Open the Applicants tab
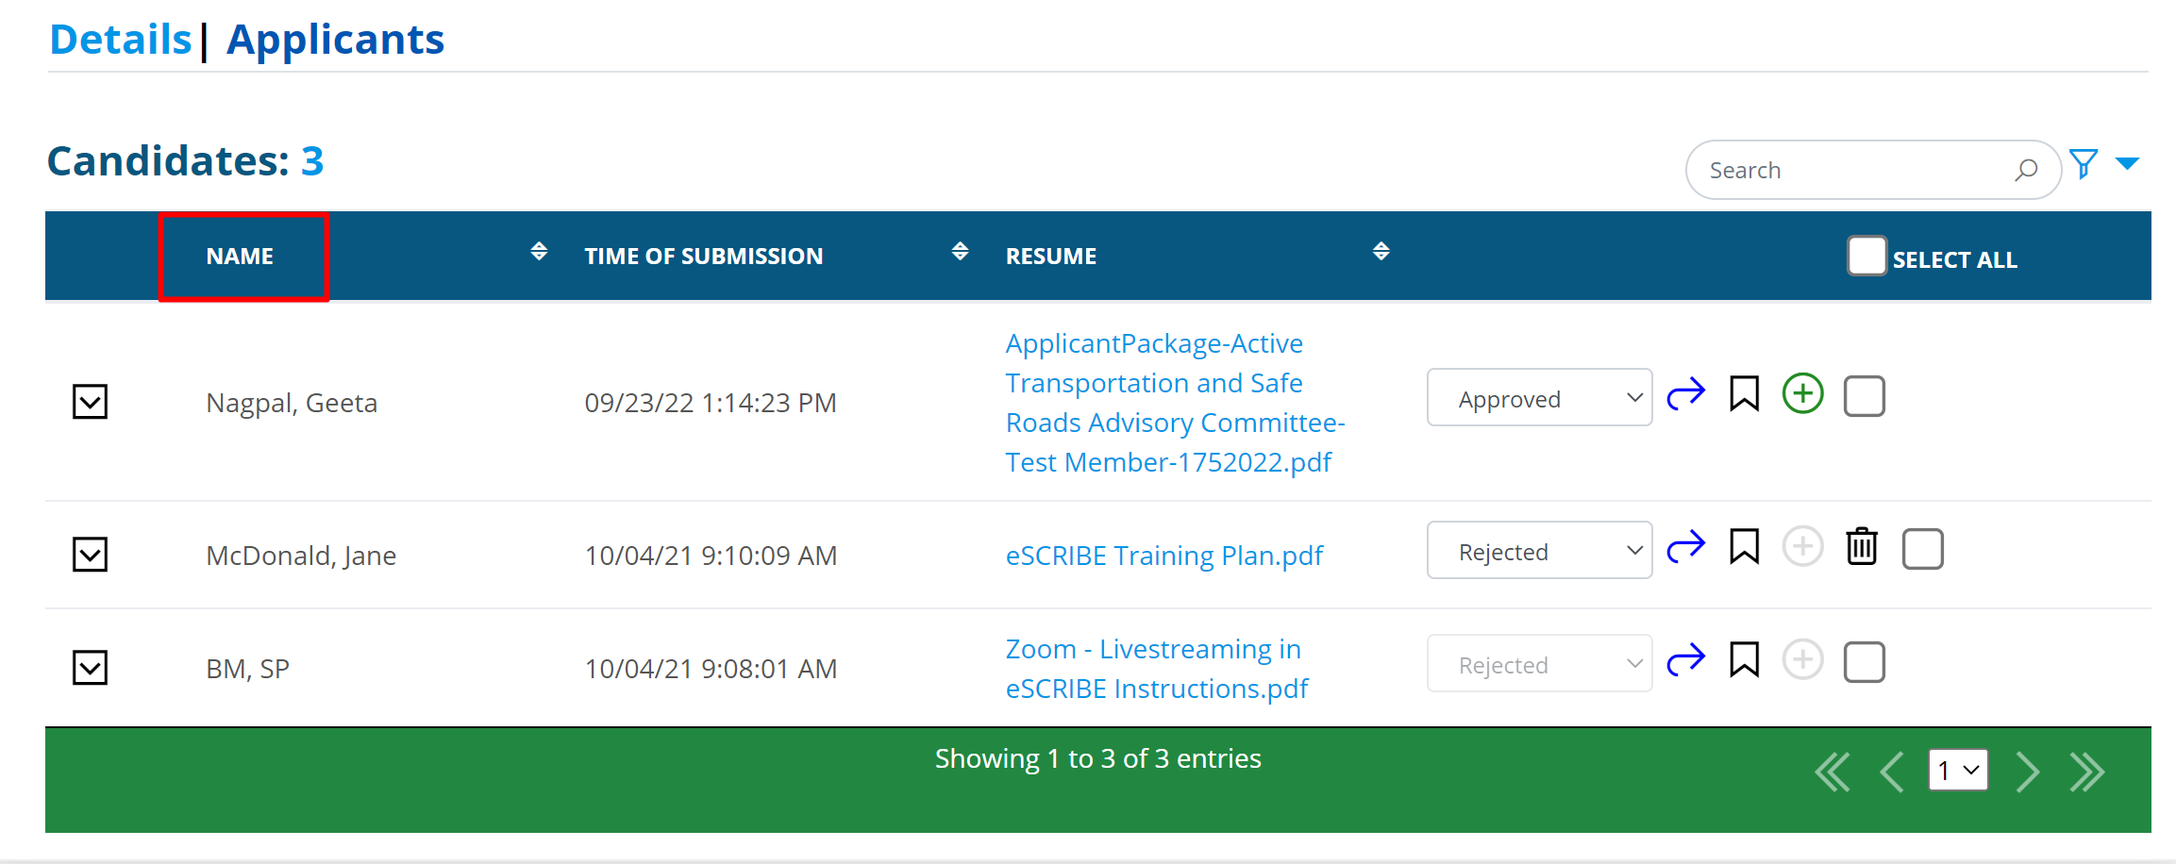Screen dimensions: 2176x864 point(335,40)
